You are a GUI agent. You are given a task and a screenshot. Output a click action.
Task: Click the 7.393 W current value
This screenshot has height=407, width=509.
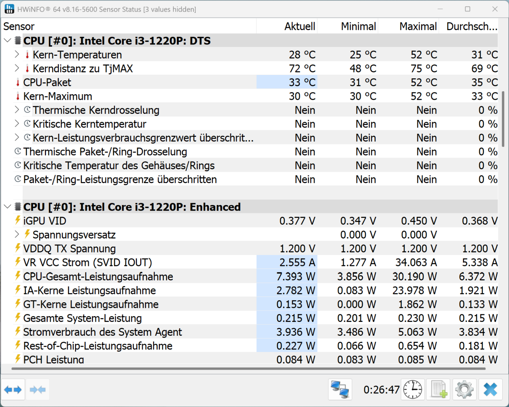coord(296,276)
